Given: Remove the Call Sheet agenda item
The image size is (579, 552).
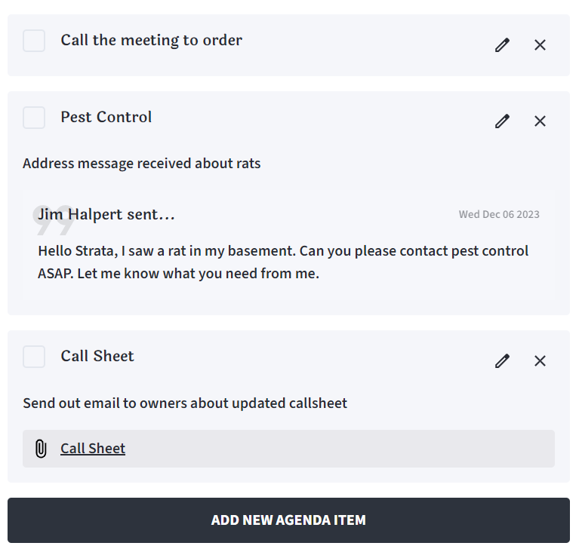Looking at the screenshot, I should pyautogui.click(x=540, y=360).
